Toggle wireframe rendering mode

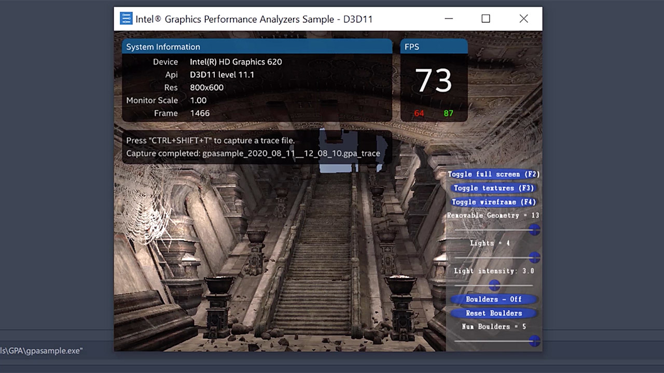click(x=493, y=202)
